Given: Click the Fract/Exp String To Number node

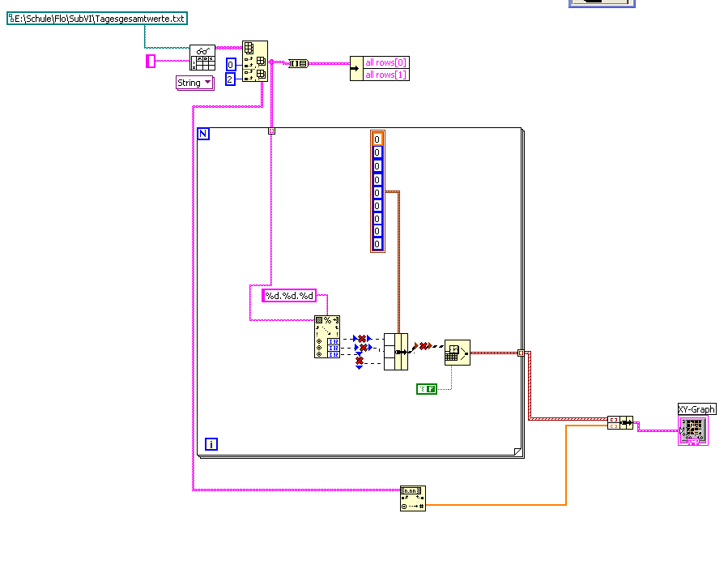Looking at the screenshot, I should point(413,498).
